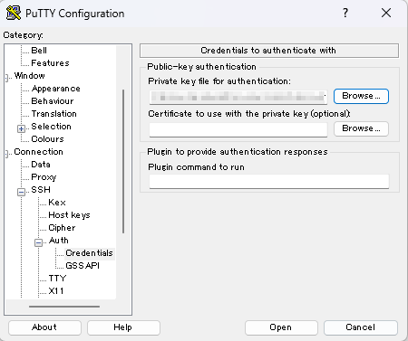Select Credentials in the category tree
This screenshot has height=341, width=408.
[89, 253]
